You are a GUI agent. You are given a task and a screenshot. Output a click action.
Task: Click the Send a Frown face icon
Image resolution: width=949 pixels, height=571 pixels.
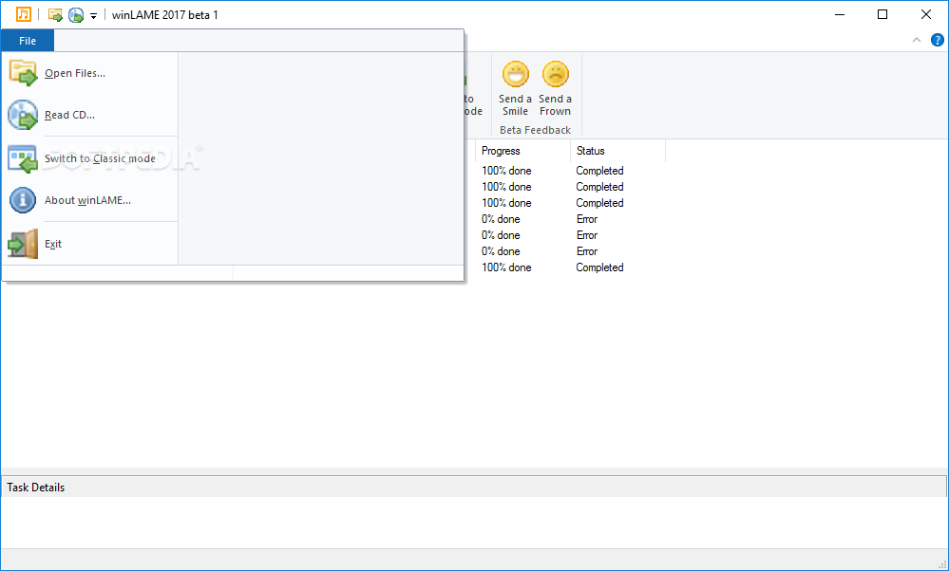pyautogui.click(x=556, y=74)
